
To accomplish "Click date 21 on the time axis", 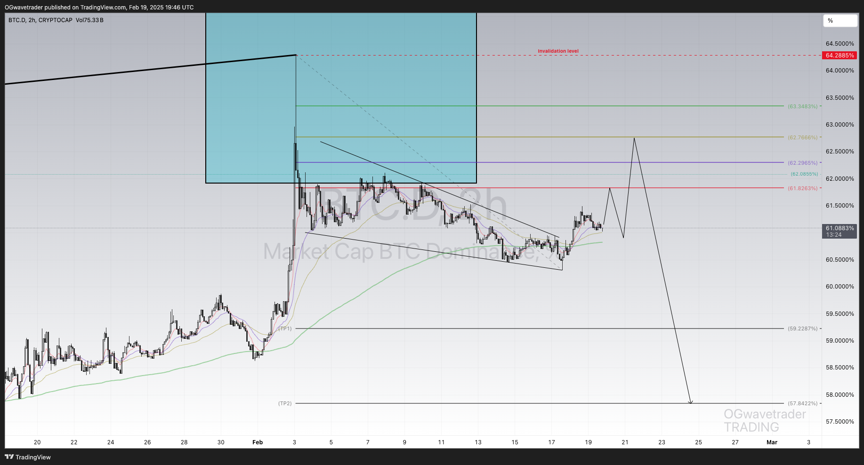I will tap(625, 442).
